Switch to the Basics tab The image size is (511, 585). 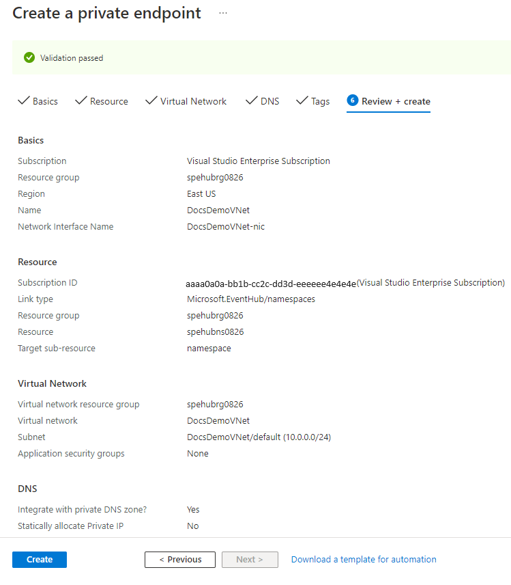(44, 100)
